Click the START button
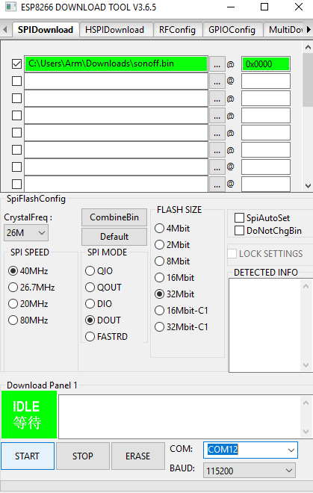This screenshot has width=313, height=493. click(28, 456)
